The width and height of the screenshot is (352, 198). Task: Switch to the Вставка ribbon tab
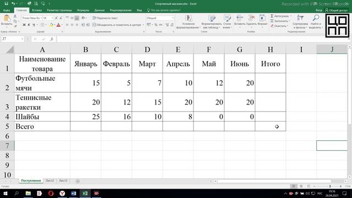click(x=37, y=10)
